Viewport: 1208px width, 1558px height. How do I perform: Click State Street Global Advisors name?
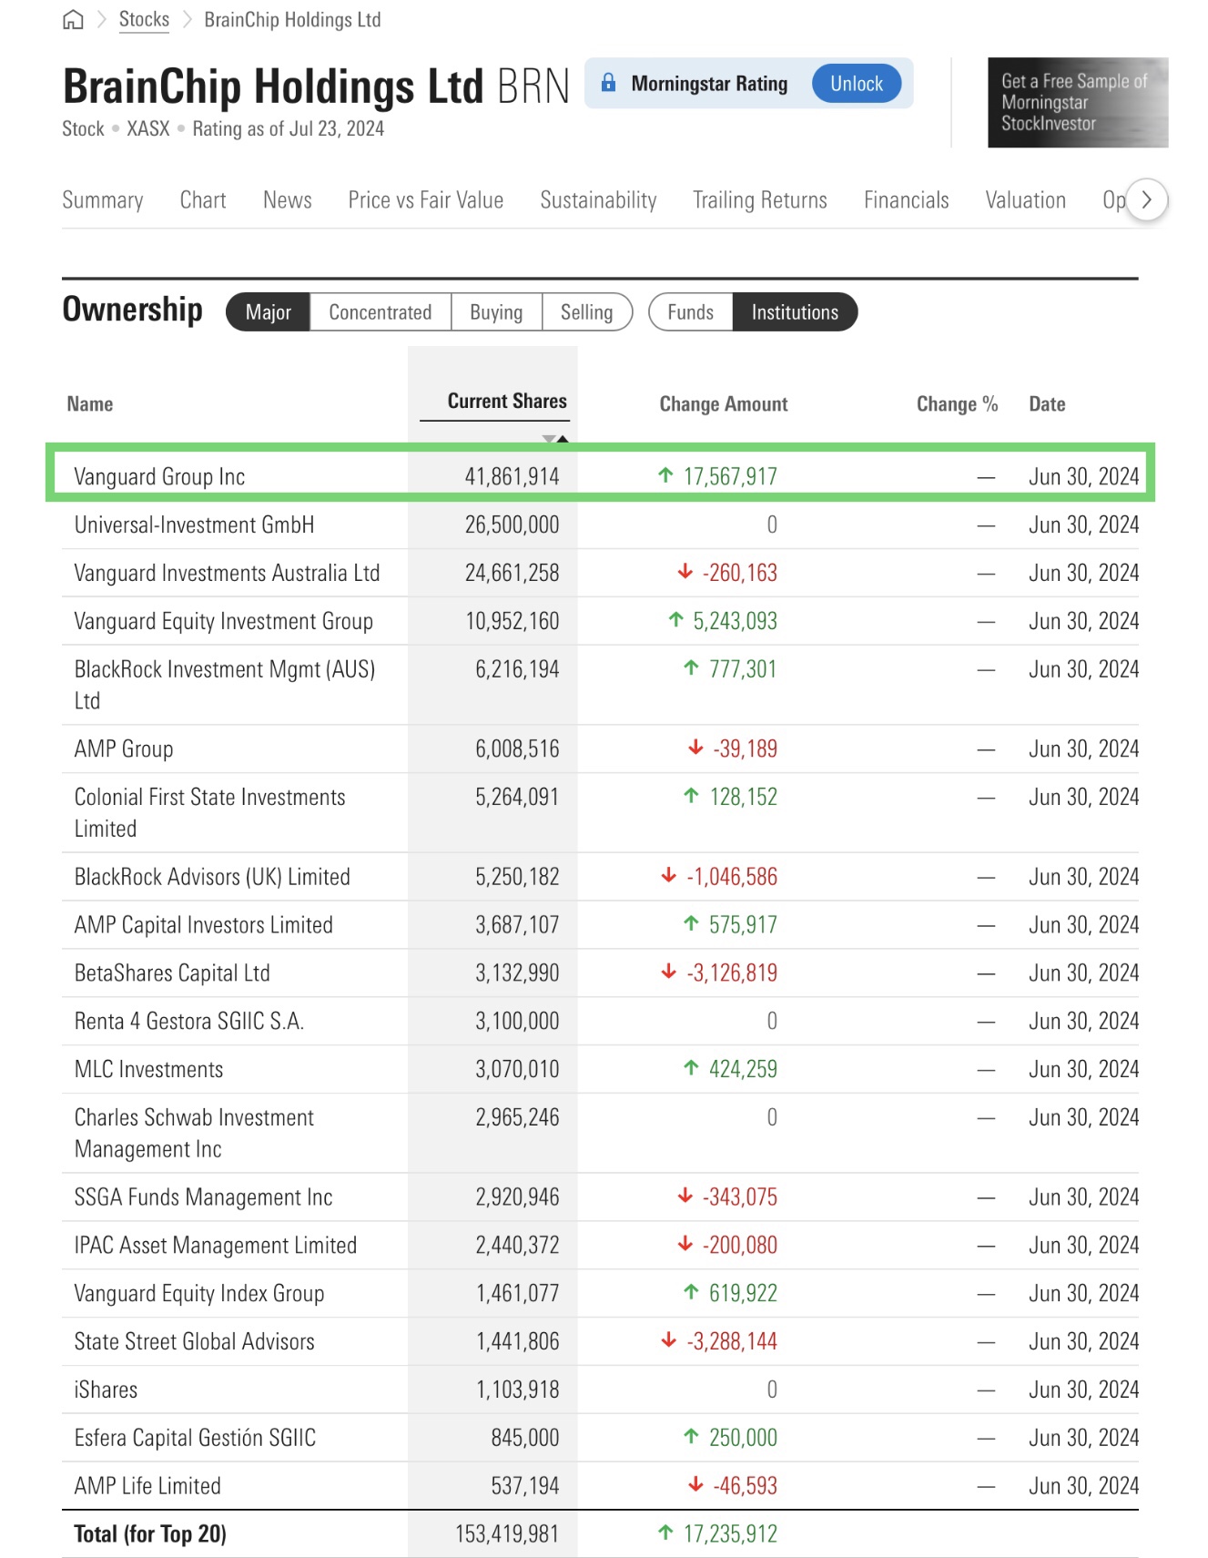[x=194, y=1342]
